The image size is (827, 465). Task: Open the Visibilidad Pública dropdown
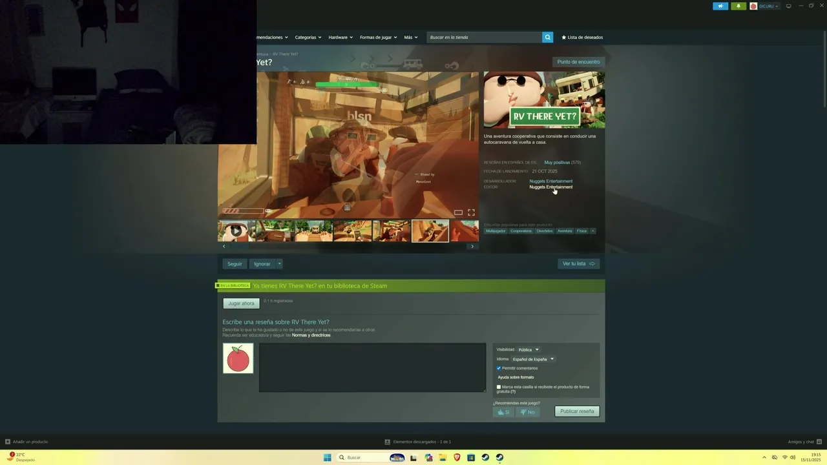click(x=529, y=349)
